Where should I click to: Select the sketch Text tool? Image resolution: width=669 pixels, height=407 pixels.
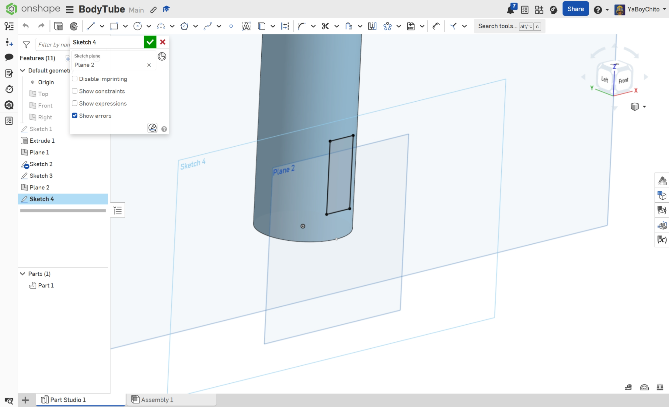pyautogui.click(x=246, y=26)
